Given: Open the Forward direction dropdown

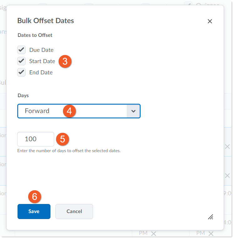Looking at the screenshot, I should [72, 111].
